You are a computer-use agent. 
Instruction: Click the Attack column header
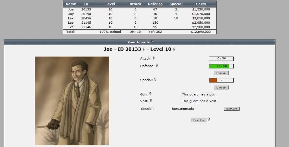[x=136, y=4]
